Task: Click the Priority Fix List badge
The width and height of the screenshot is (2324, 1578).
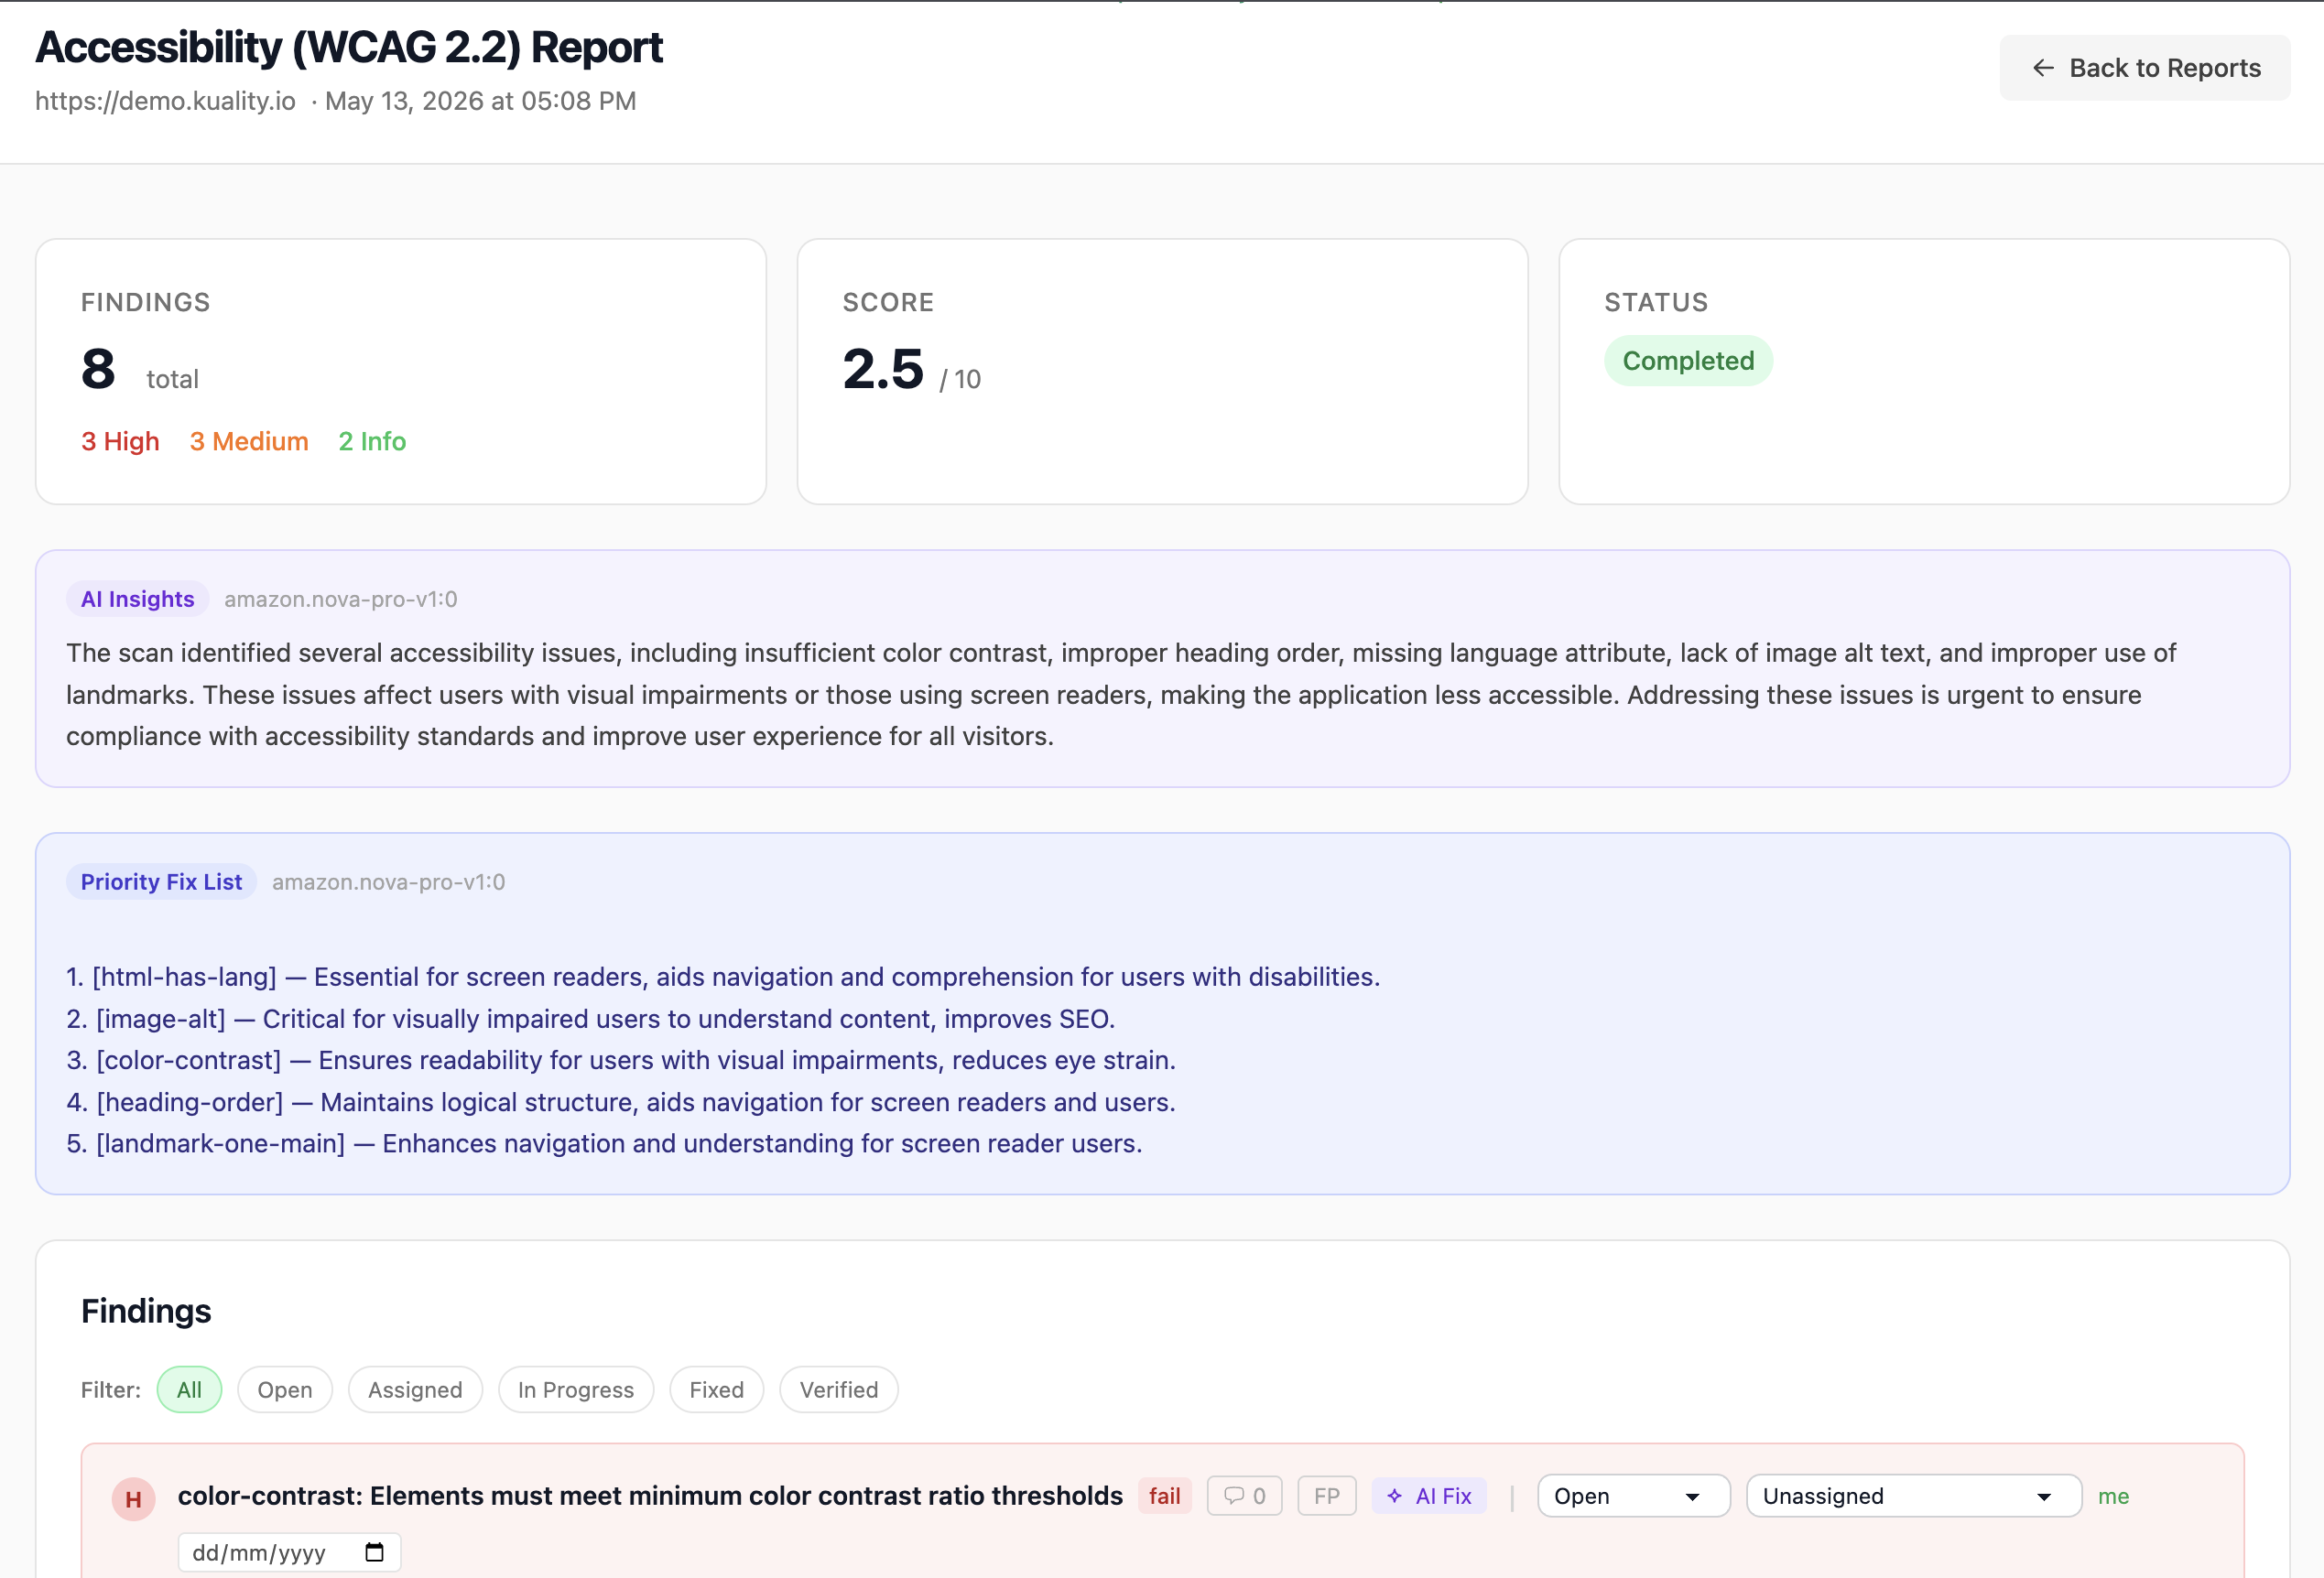Action: [161, 881]
